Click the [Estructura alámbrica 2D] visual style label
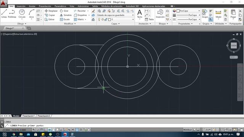The width and height of the screenshot is (244, 137). point(25,34)
